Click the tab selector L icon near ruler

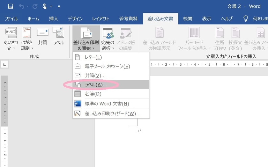click(x=4, y=64)
